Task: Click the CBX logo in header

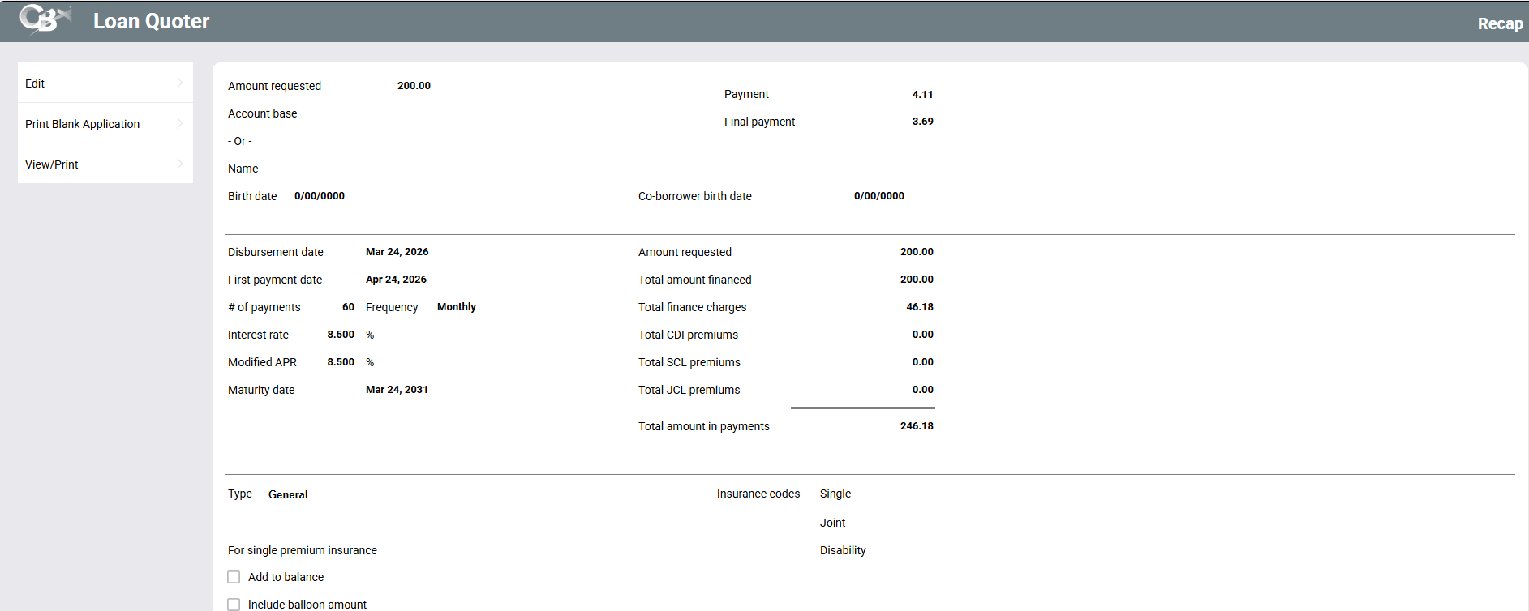Action: point(45,19)
